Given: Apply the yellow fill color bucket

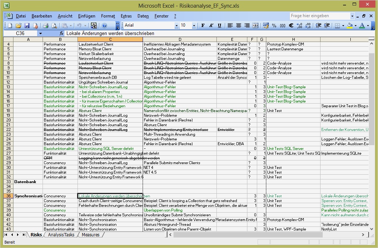Looking at the screenshot, I should (x=350, y=26).
